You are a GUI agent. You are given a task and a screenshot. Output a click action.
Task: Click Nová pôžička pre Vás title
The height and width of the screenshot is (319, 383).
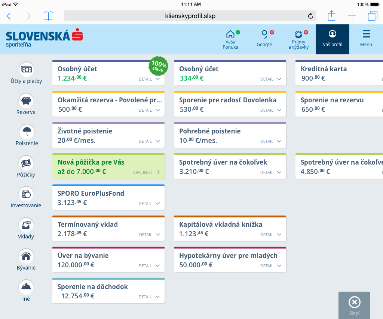91,162
